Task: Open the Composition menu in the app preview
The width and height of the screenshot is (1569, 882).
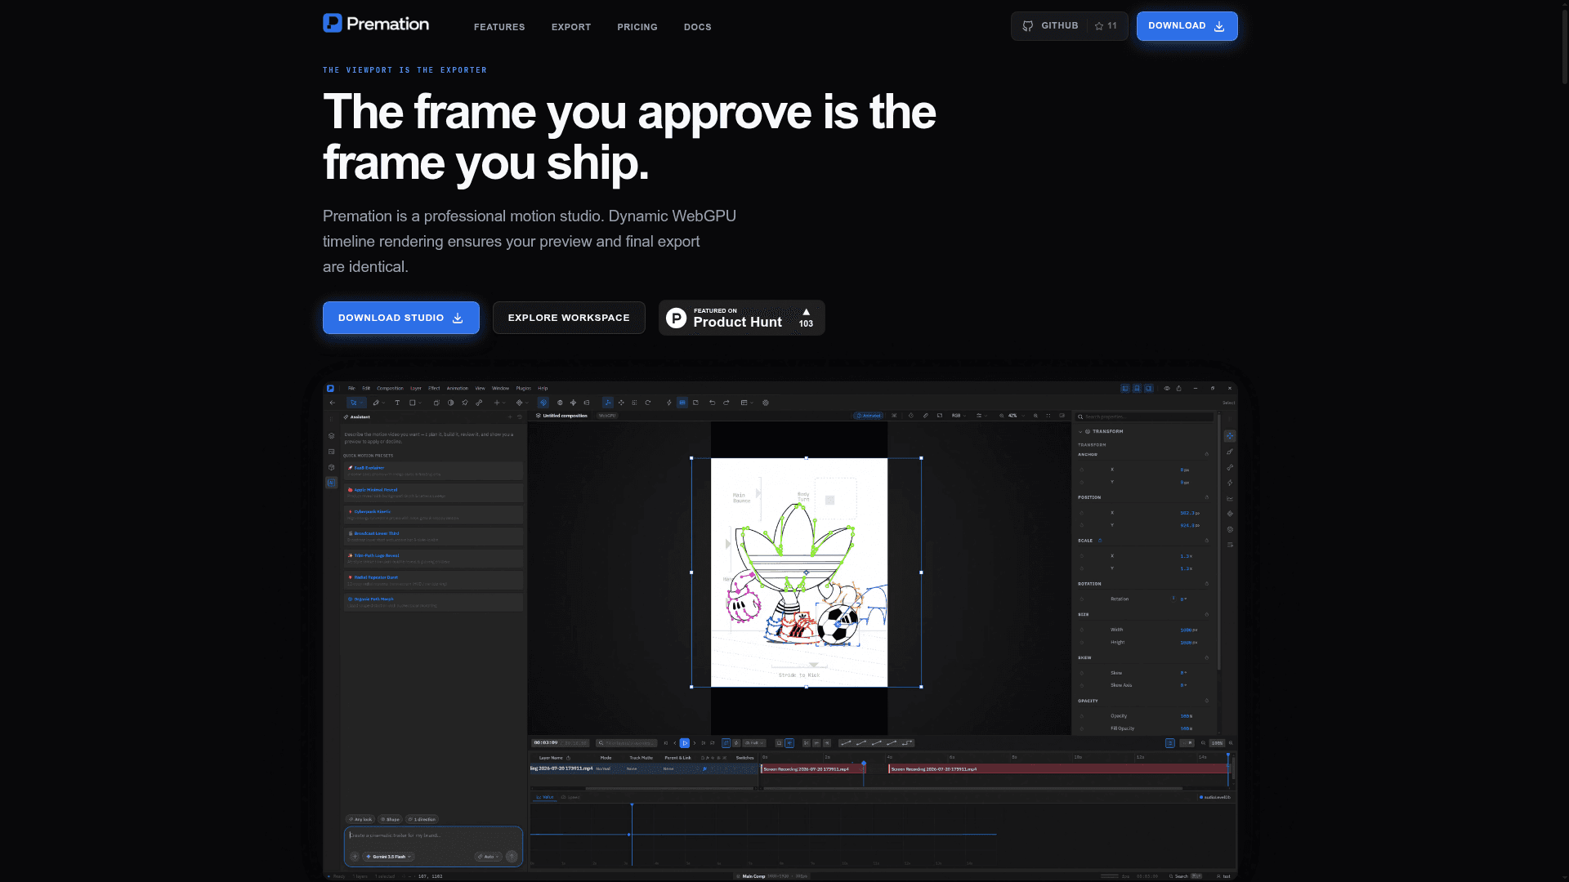Action: [391, 388]
